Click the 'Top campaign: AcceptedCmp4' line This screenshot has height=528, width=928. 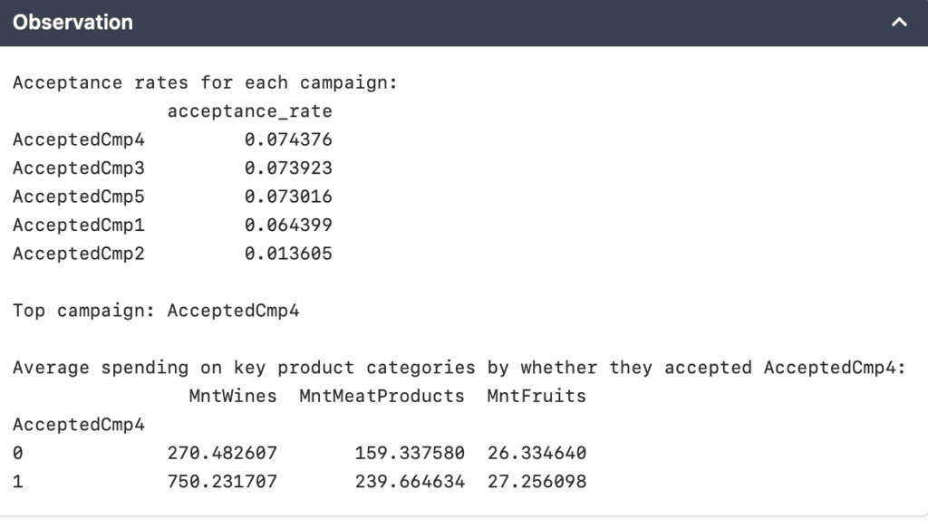pos(156,311)
